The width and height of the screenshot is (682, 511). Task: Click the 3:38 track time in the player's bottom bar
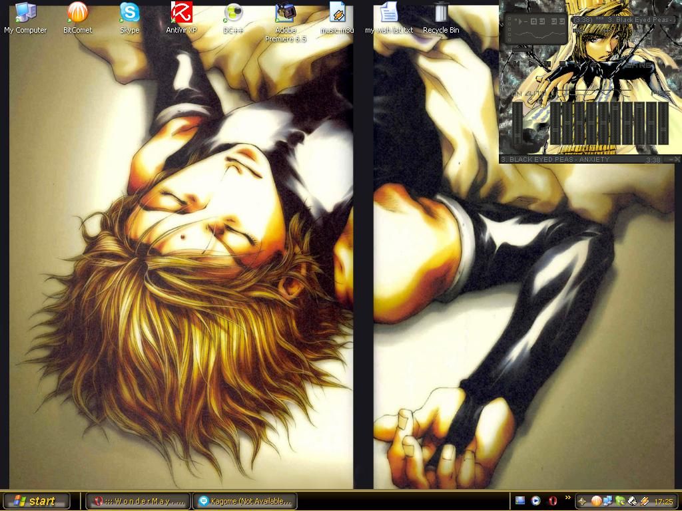(653, 160)
